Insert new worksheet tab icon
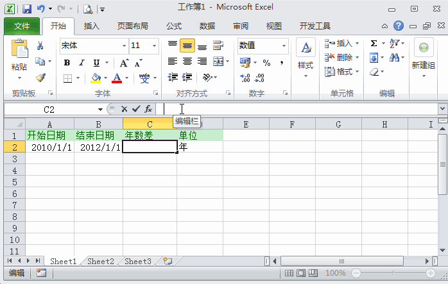 [x=168, y=261]
